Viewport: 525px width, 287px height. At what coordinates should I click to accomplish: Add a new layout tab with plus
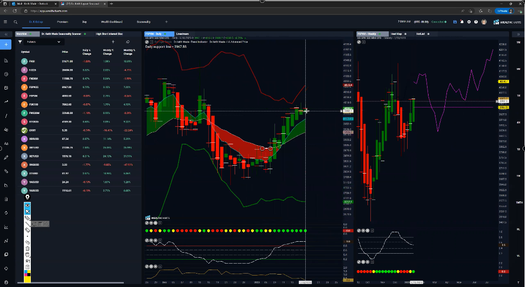click(167, 22)
